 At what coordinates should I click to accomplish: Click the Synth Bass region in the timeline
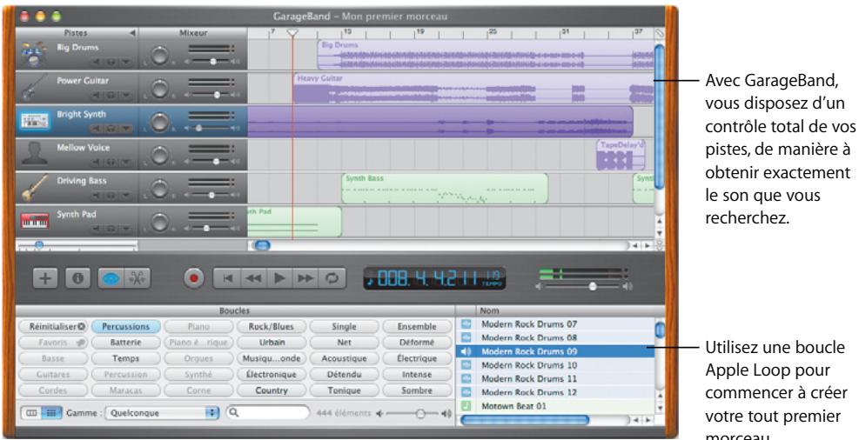pos(444,188)
